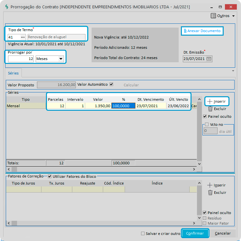Click the Séries horizontal scrollbar thumb
241x241 pixels.
tap(14, 169)
